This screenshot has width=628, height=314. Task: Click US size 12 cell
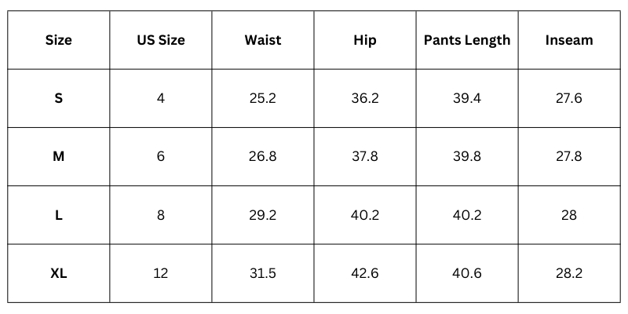[x=160, y=273]
